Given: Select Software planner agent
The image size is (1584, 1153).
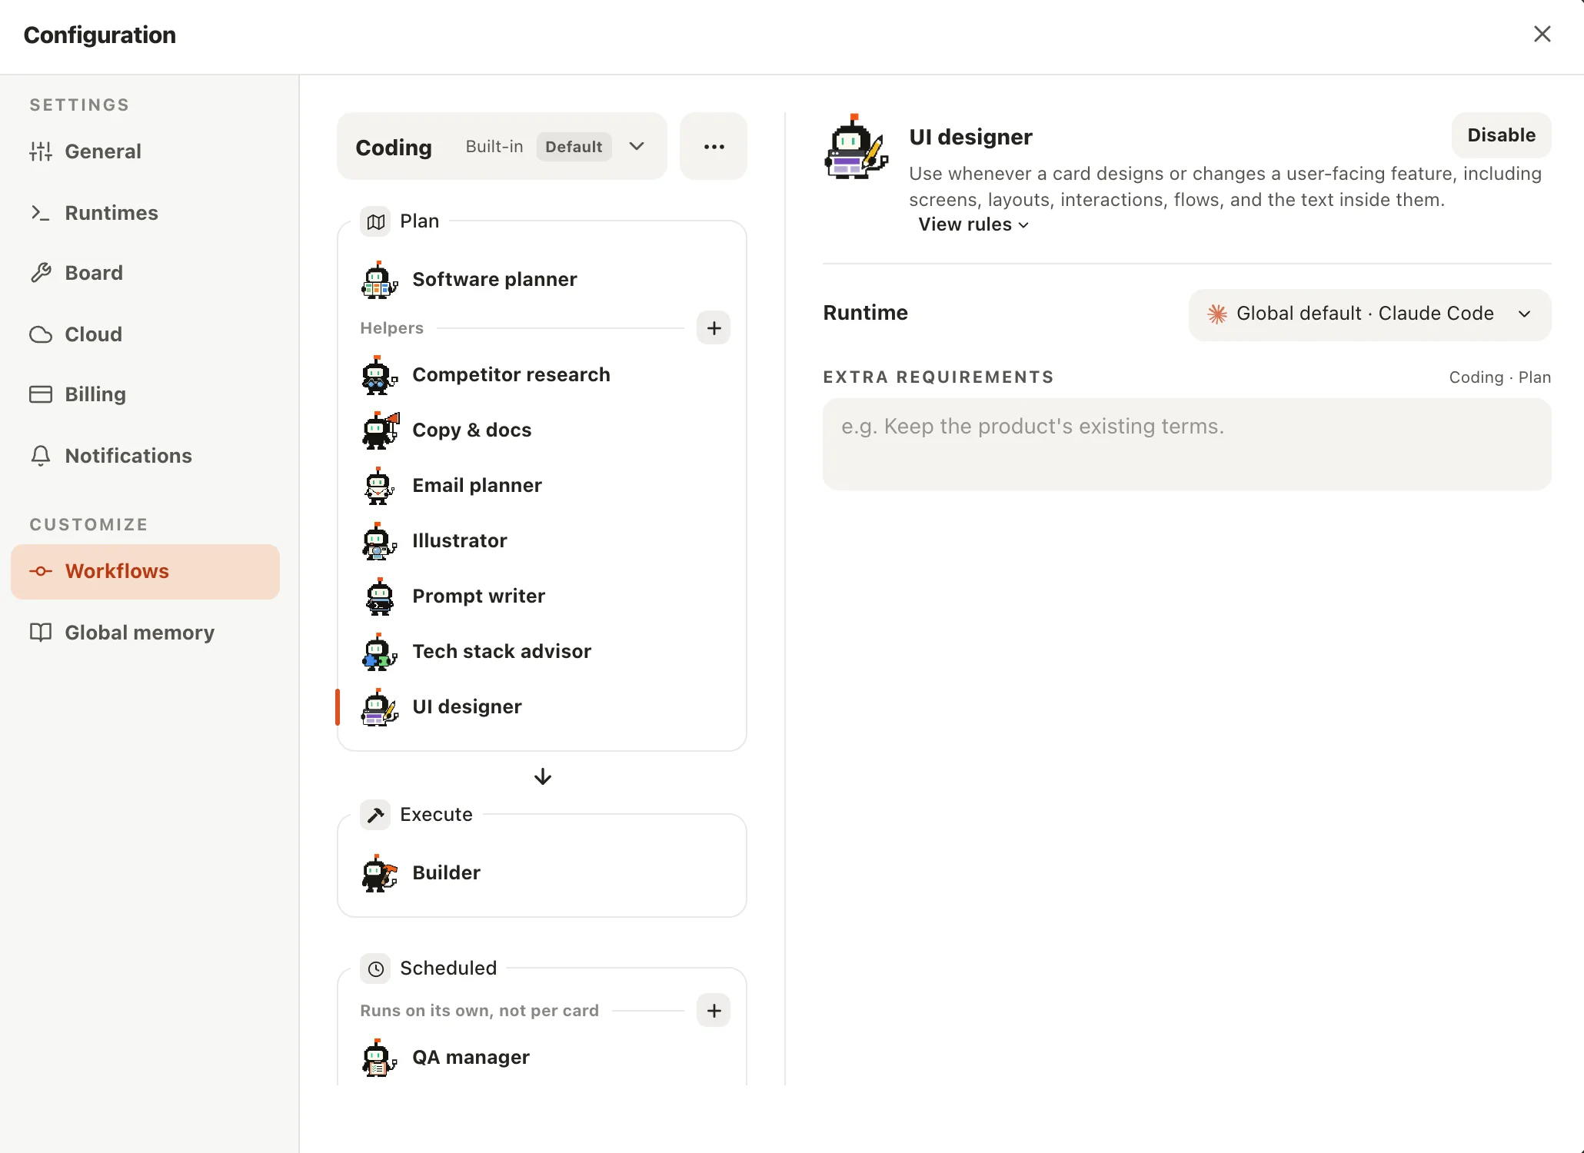Looking at the screenshot, I should click(541, 280).
